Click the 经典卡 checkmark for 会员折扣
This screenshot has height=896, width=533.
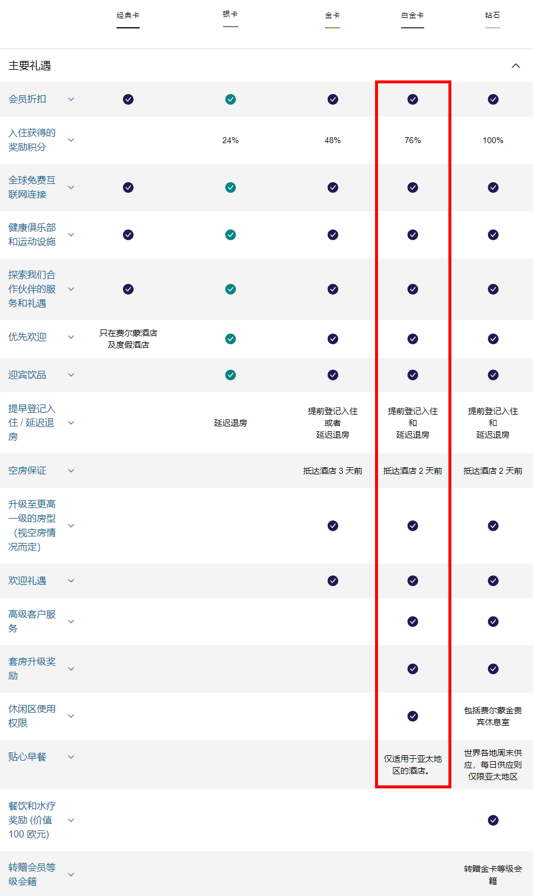click(128, 99)
